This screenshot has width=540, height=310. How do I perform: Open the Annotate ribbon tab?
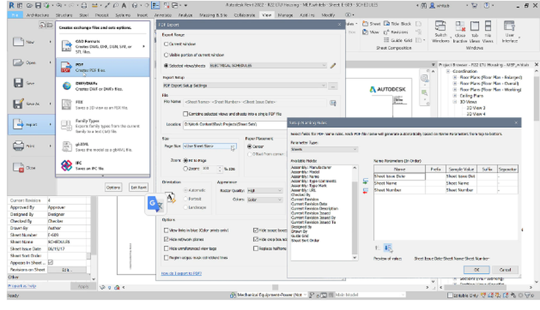point(163,16)
